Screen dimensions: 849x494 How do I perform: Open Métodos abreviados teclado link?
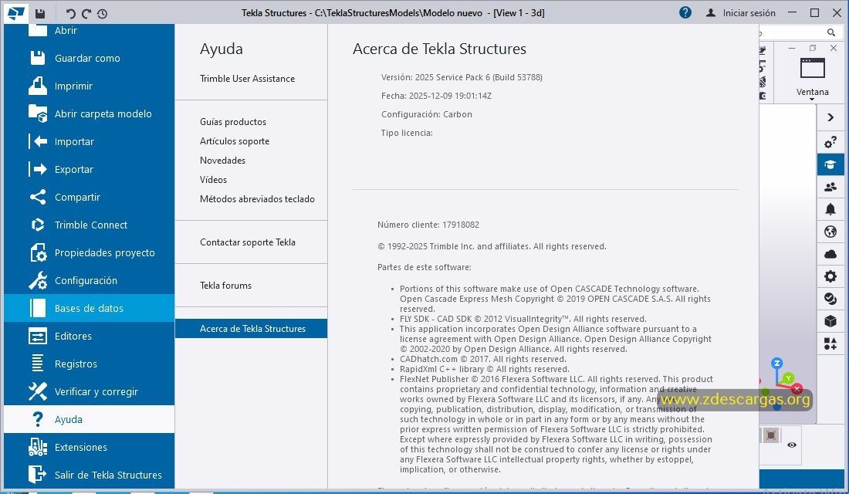click(x=257, y=199)
